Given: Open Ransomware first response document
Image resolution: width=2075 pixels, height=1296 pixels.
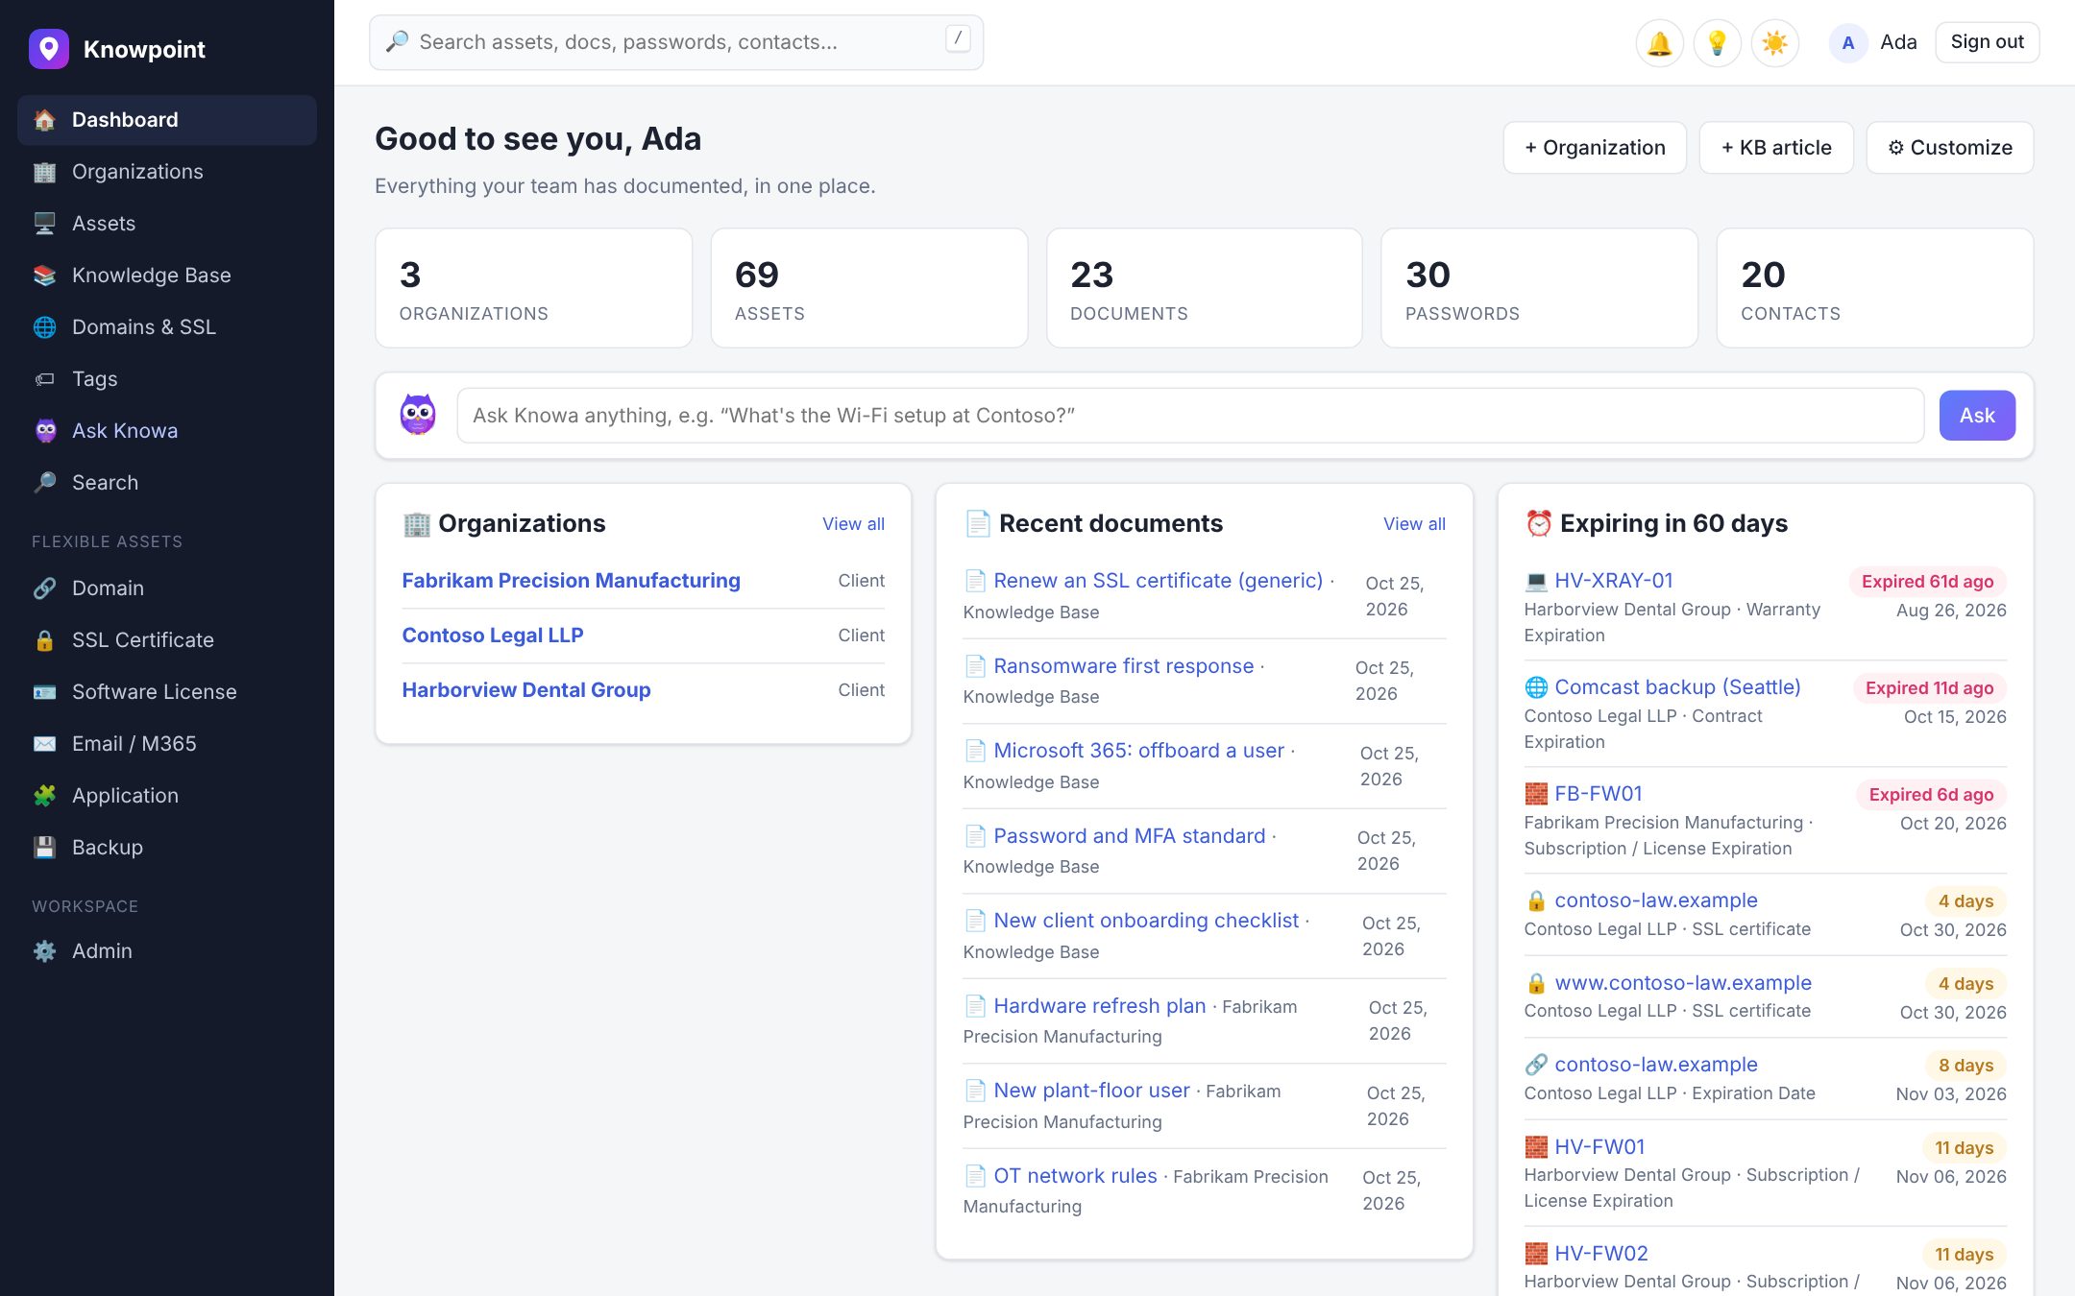Looking at the screenshot, I should tap(1123, 666).
